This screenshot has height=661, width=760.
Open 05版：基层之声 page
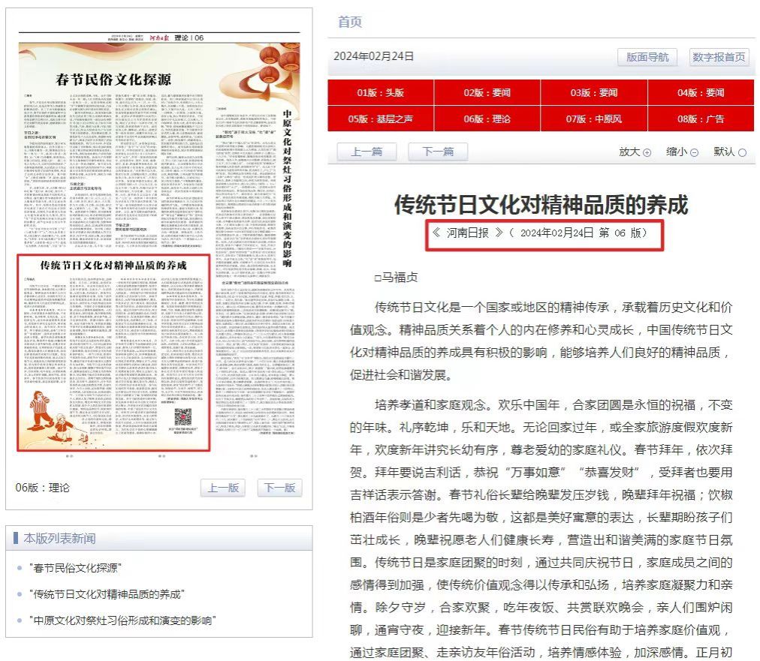coord(380,119)
